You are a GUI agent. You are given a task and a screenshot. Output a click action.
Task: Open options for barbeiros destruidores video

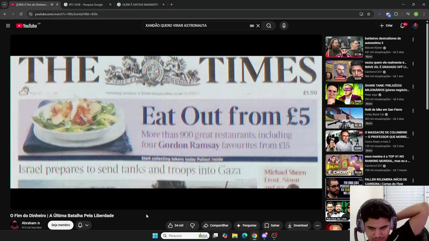[413, 39]
